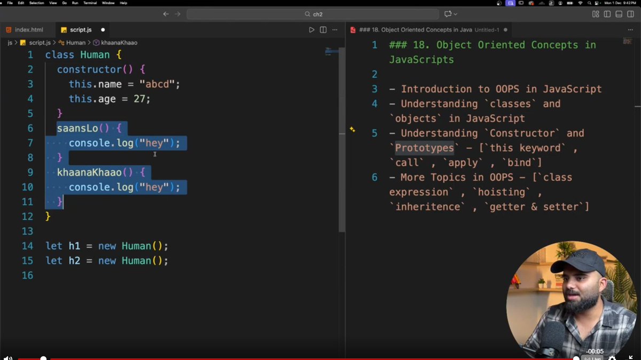Click the Live badge in the player
The image size is (641, 360).
point(592,358)
